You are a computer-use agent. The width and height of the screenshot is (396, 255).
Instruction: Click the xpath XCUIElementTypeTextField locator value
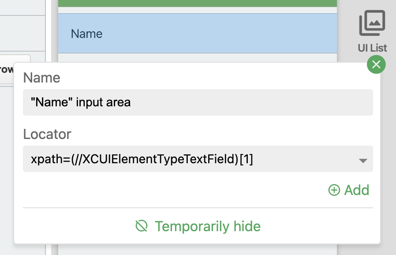(142, 159)
